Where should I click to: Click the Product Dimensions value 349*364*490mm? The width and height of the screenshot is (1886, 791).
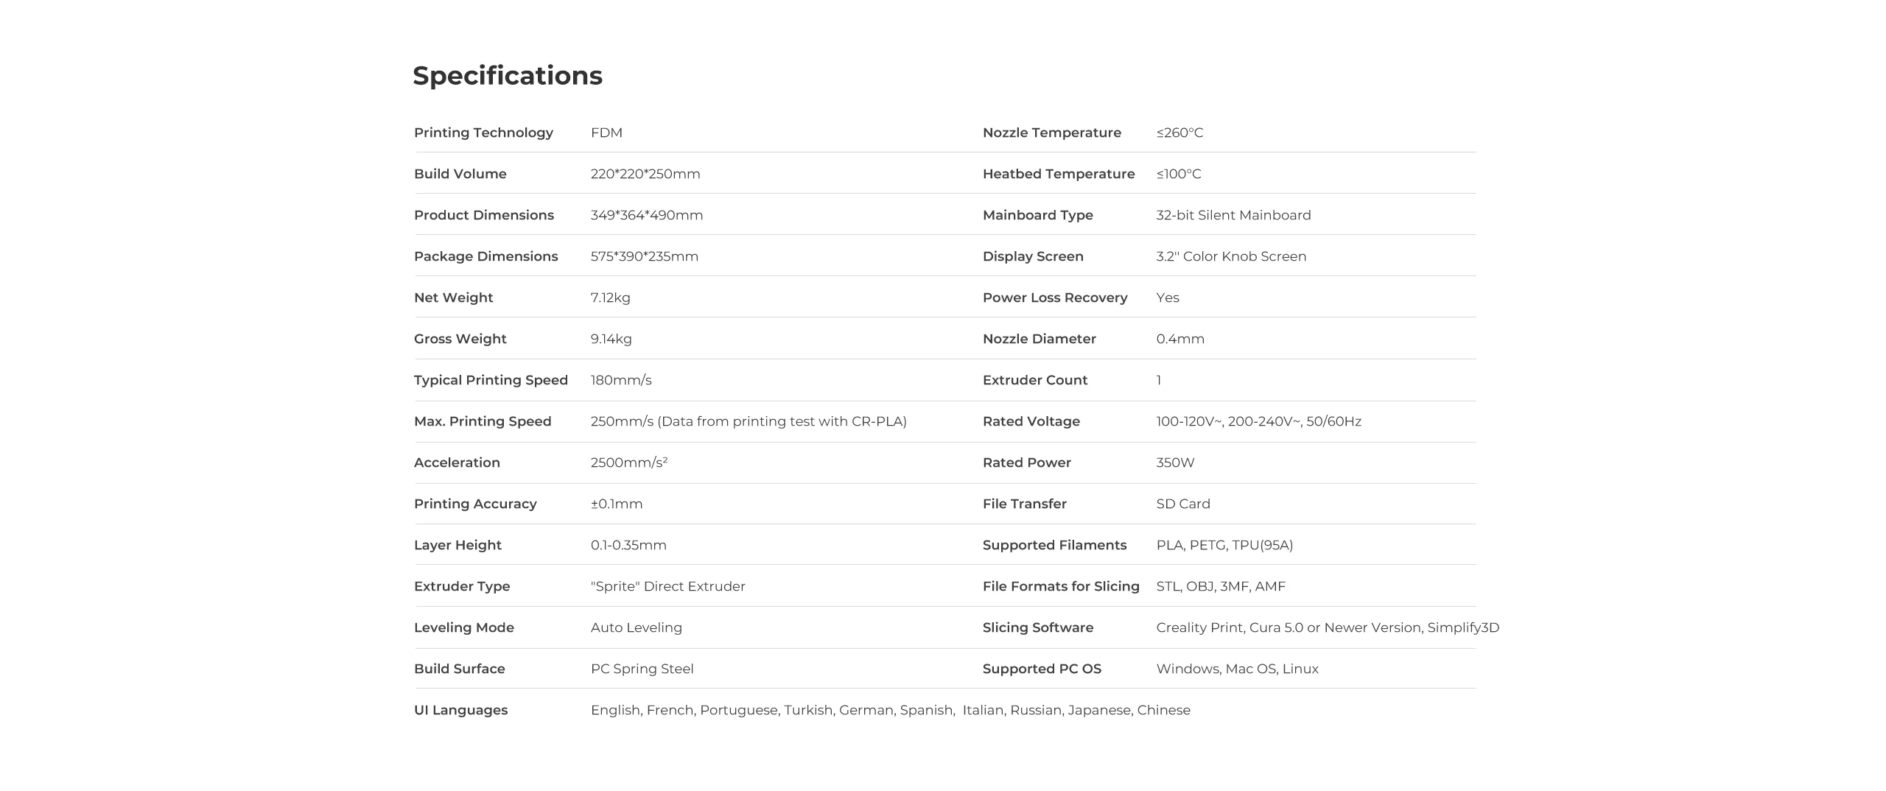647,215
